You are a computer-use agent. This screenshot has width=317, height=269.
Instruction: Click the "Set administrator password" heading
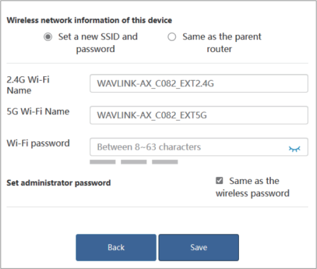point(59,183)
